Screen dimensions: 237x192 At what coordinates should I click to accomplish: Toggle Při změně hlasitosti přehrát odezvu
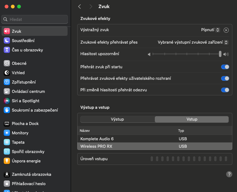[x=225, y=90]
